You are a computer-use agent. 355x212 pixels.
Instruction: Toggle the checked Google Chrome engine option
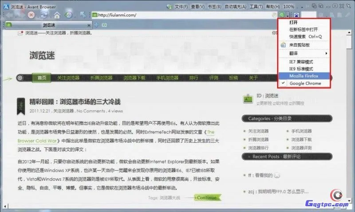304,83
